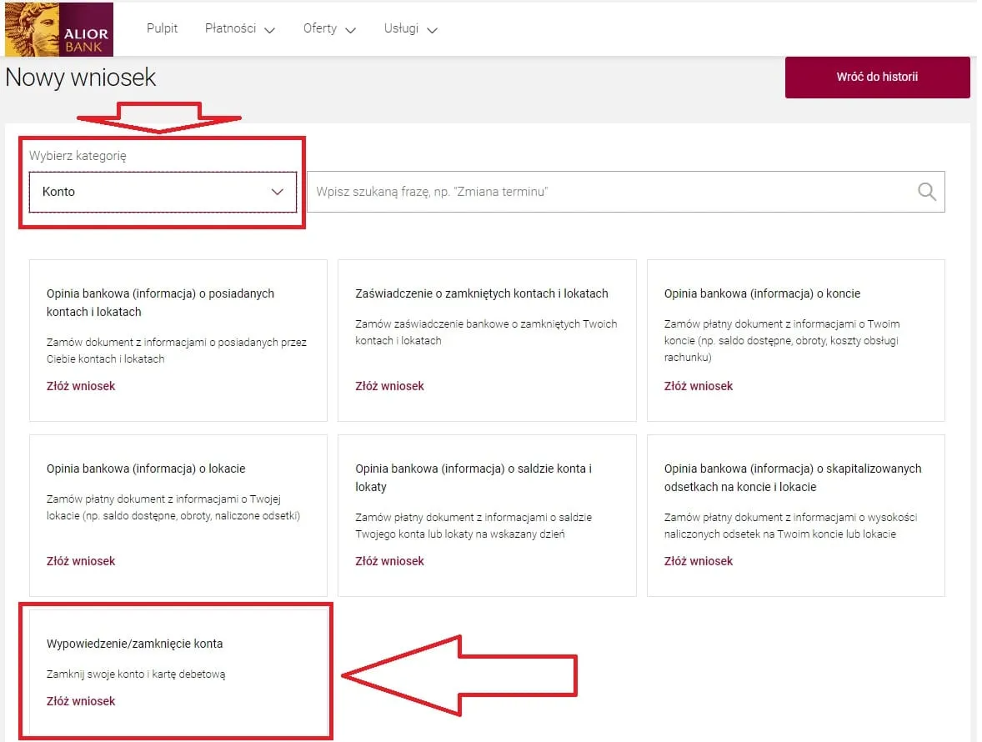Viewport: 982px width, 742px height.
Task: Click the search magnifier icon
Action: tap(926, 192)
